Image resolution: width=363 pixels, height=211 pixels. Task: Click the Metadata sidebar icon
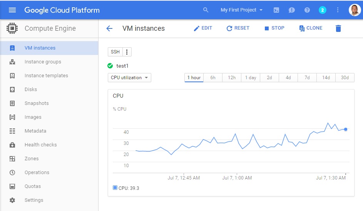pyautogui.click(x=12, y=131)
